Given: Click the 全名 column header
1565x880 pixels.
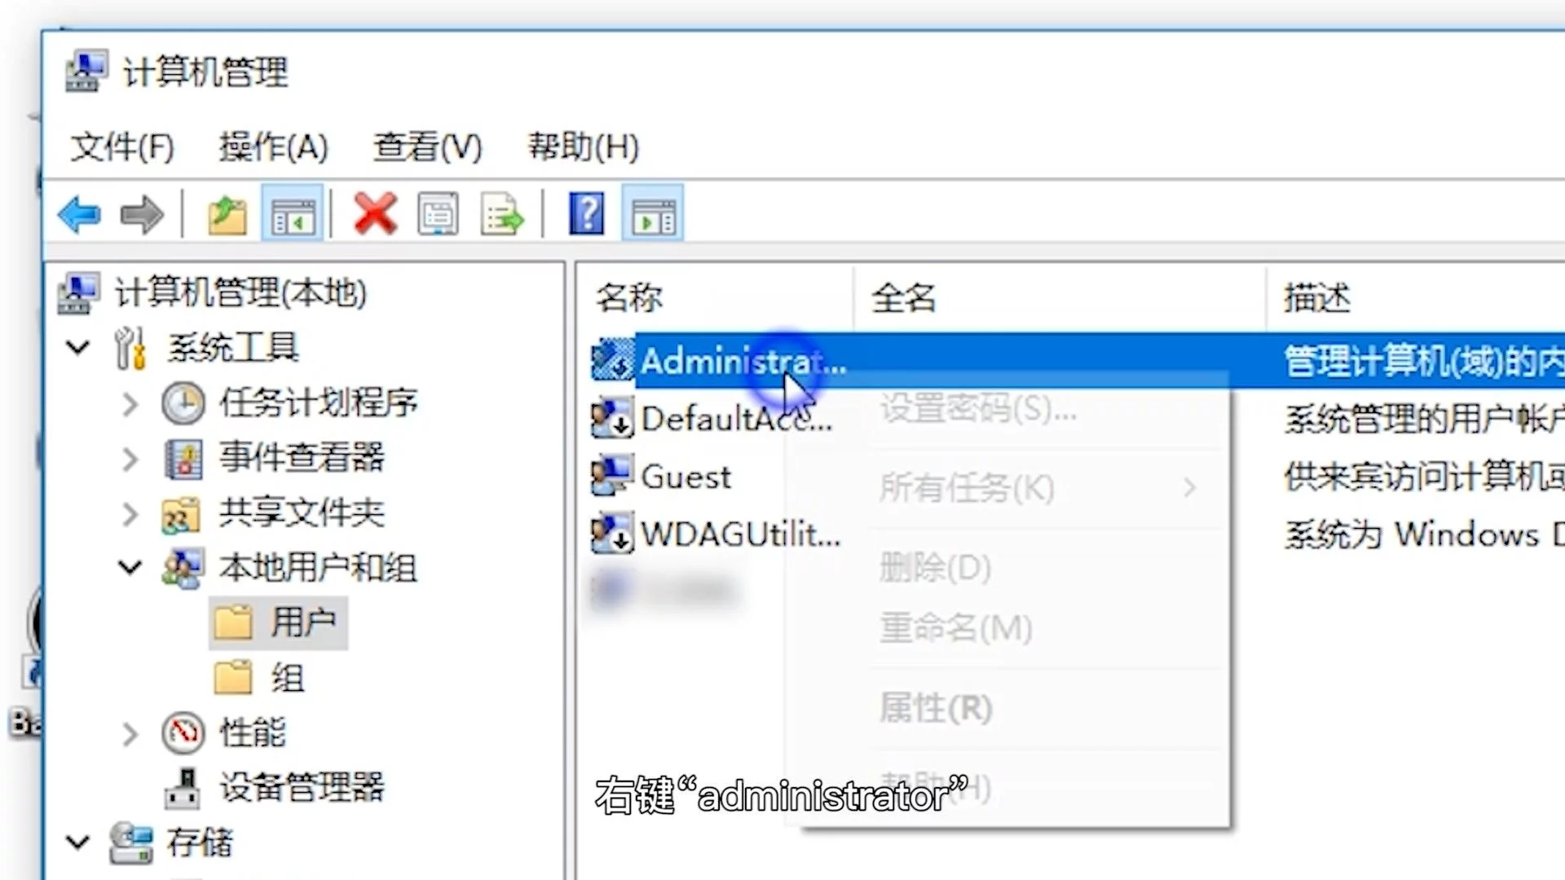Looking at the screenshot, I should click(x=904, y=297).
